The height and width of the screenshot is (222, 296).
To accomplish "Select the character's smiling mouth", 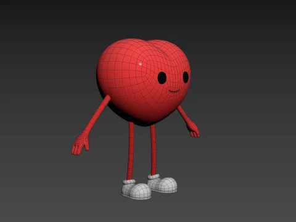I will click(174, 91).
